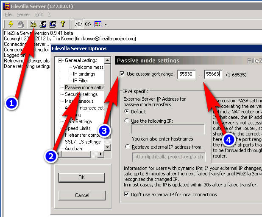Click the FileZilla Server version 0.9.41 beta line

39,33
